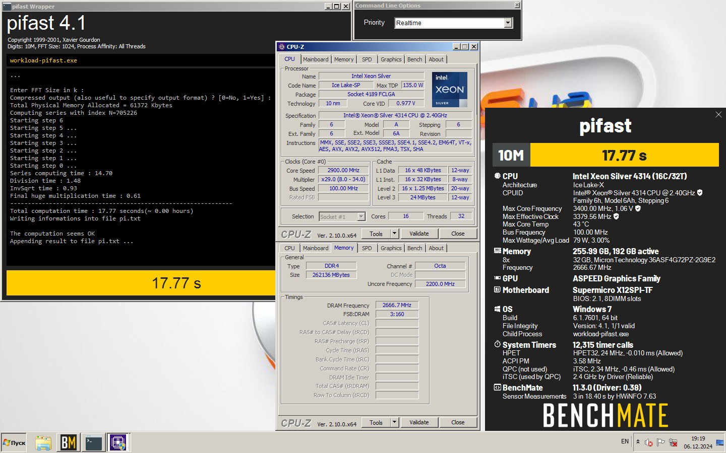Click the Memory icon in BenchMate panel
The height and width of the screenshot is (453, 726).
(497, 251)
